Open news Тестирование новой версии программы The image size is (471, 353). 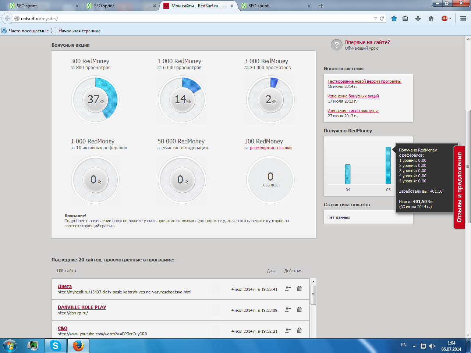pyautogui.click(x=364, y=81)
